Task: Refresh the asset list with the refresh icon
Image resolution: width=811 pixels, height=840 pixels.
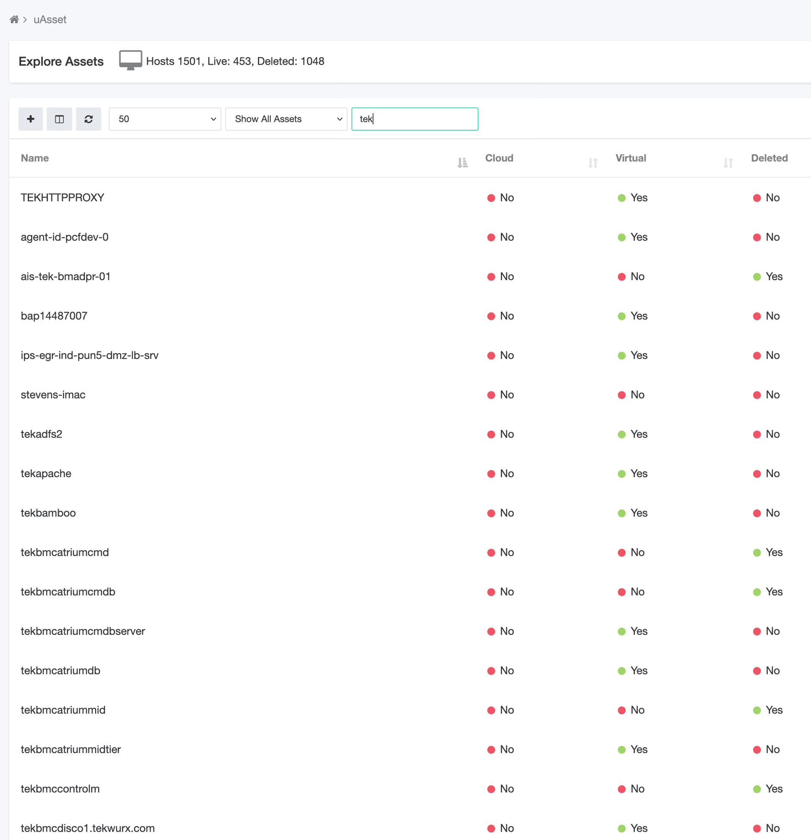Action: (x=88, y=119)
